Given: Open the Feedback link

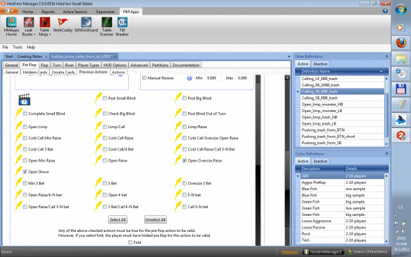Looking at the screenshot, I should point(290,252).
